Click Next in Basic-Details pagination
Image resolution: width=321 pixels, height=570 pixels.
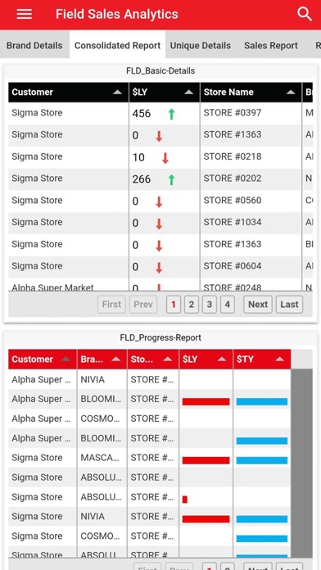(x=258, y=305)
